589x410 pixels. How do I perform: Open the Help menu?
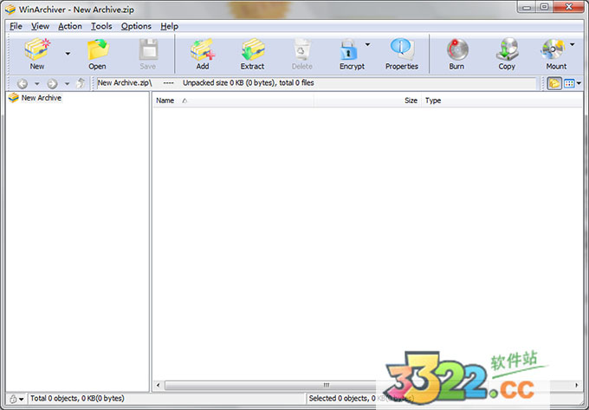[170, 26]
